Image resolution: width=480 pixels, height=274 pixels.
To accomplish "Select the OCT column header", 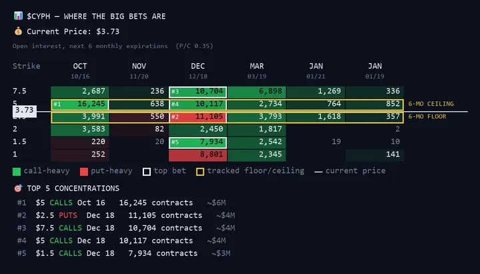I will coord(80,66).
